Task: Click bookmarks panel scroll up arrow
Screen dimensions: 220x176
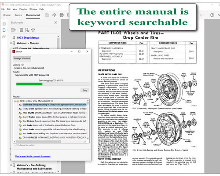Action: click(x=58, y=37)
